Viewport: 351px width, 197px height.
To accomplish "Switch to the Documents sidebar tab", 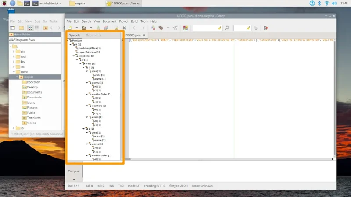I will click(x=93, y=35).
